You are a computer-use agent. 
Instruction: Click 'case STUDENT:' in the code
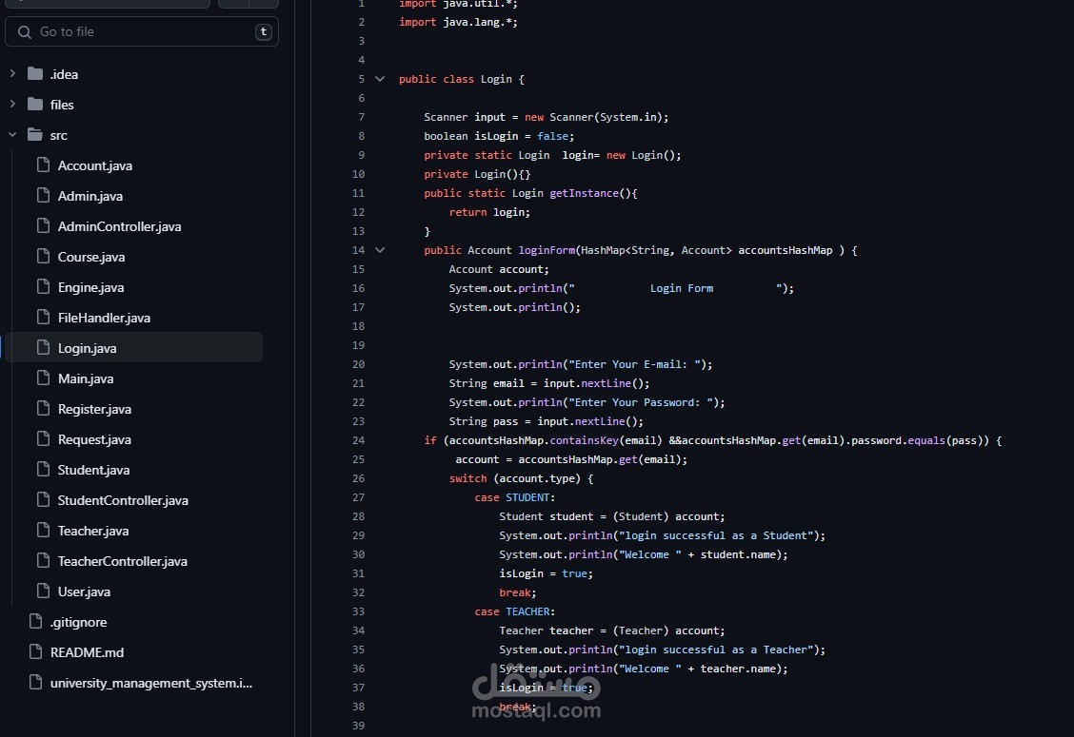click(x=514, y=497)
